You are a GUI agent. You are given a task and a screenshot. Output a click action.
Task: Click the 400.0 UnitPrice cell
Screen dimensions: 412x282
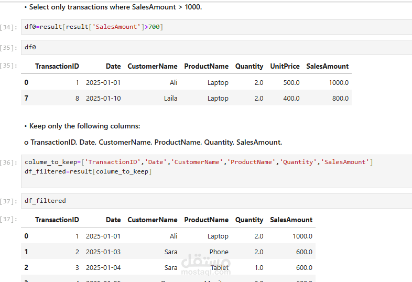291,99
